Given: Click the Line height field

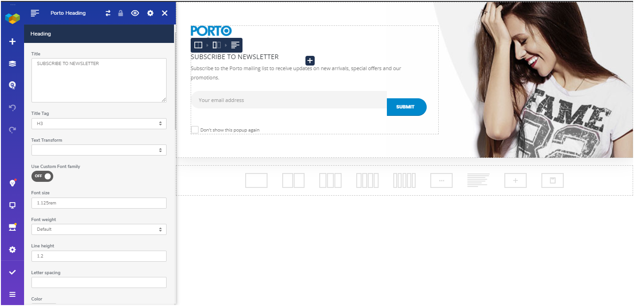Looking at the screenshot, I should click(99, 256).
